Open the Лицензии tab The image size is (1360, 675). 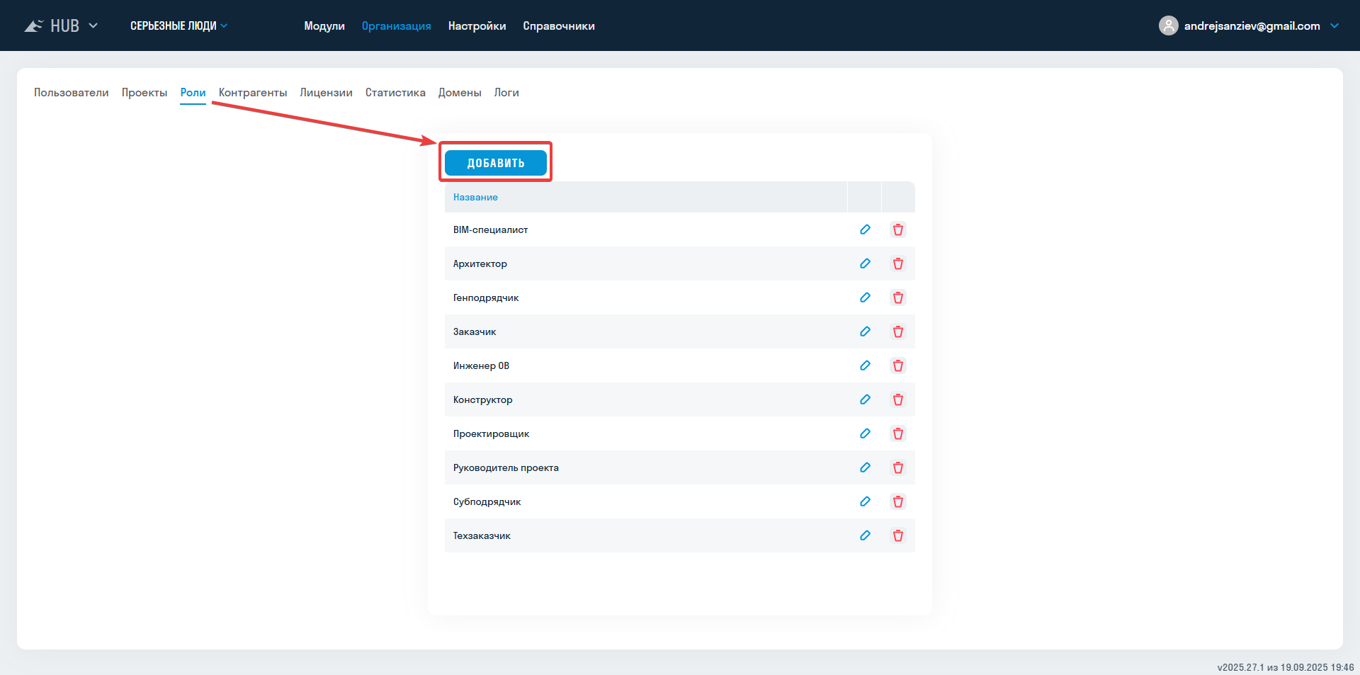[x=326, y=93]
